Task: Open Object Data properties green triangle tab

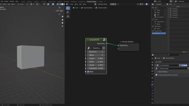Action: pos(152,96)
